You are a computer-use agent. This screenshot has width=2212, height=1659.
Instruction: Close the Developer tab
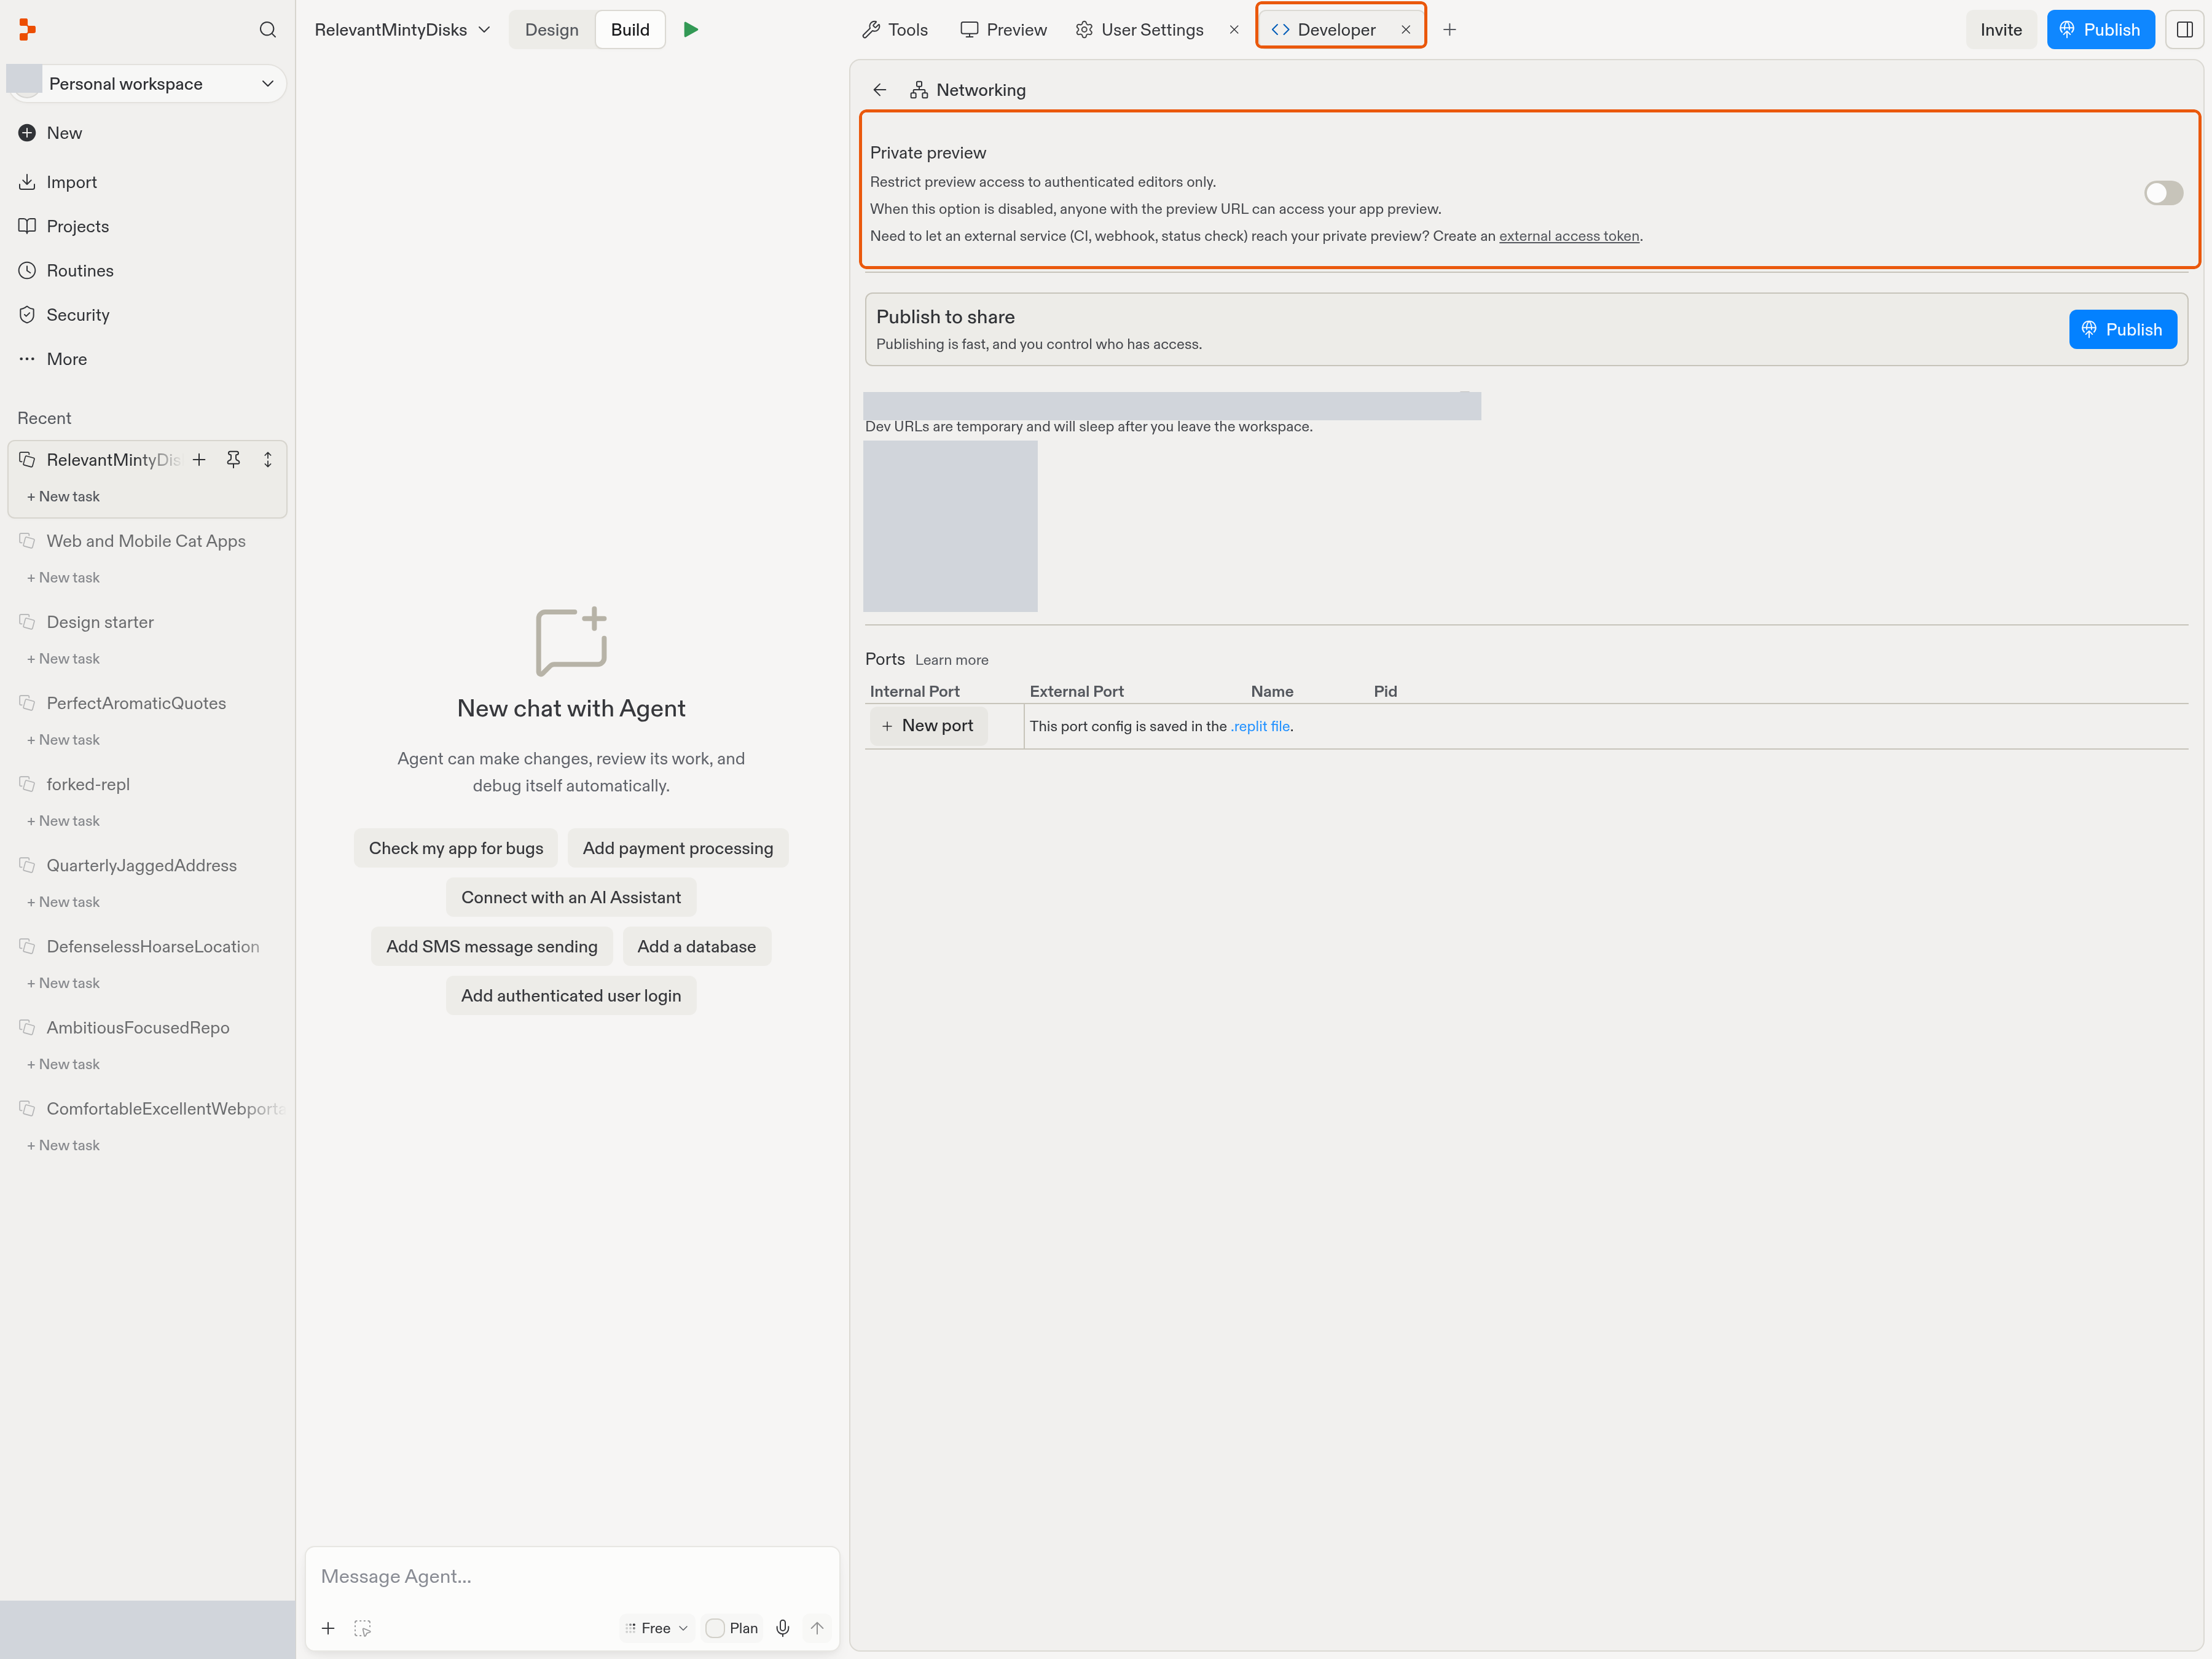(1406, 30)
